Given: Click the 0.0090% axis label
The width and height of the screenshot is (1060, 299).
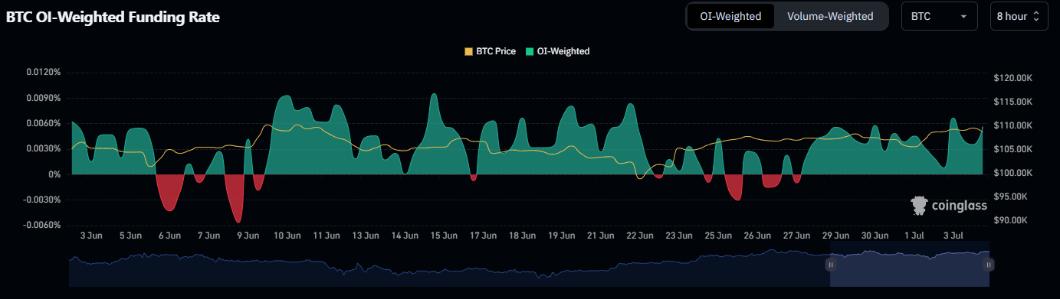Looking at the screenshot, I should (43, 98).
